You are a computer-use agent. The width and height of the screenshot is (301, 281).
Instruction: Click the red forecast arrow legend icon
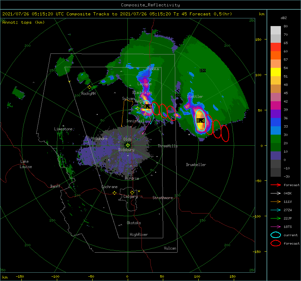click(x=276, y=185)
